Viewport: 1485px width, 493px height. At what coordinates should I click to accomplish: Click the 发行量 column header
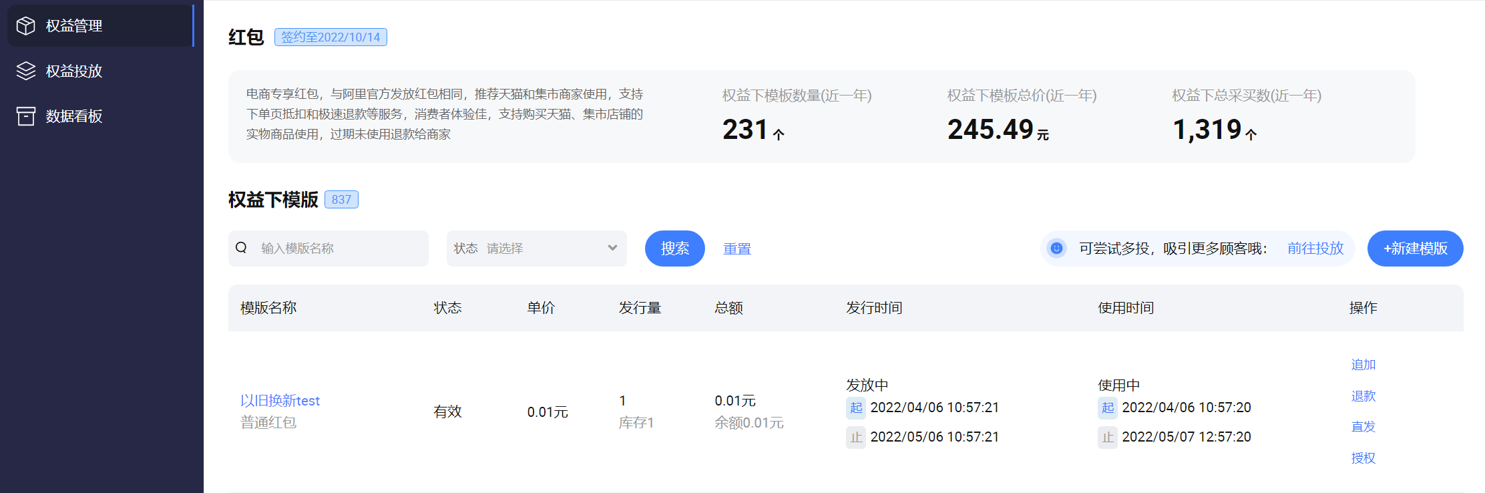pyautogui.click(x=640, y=308)
